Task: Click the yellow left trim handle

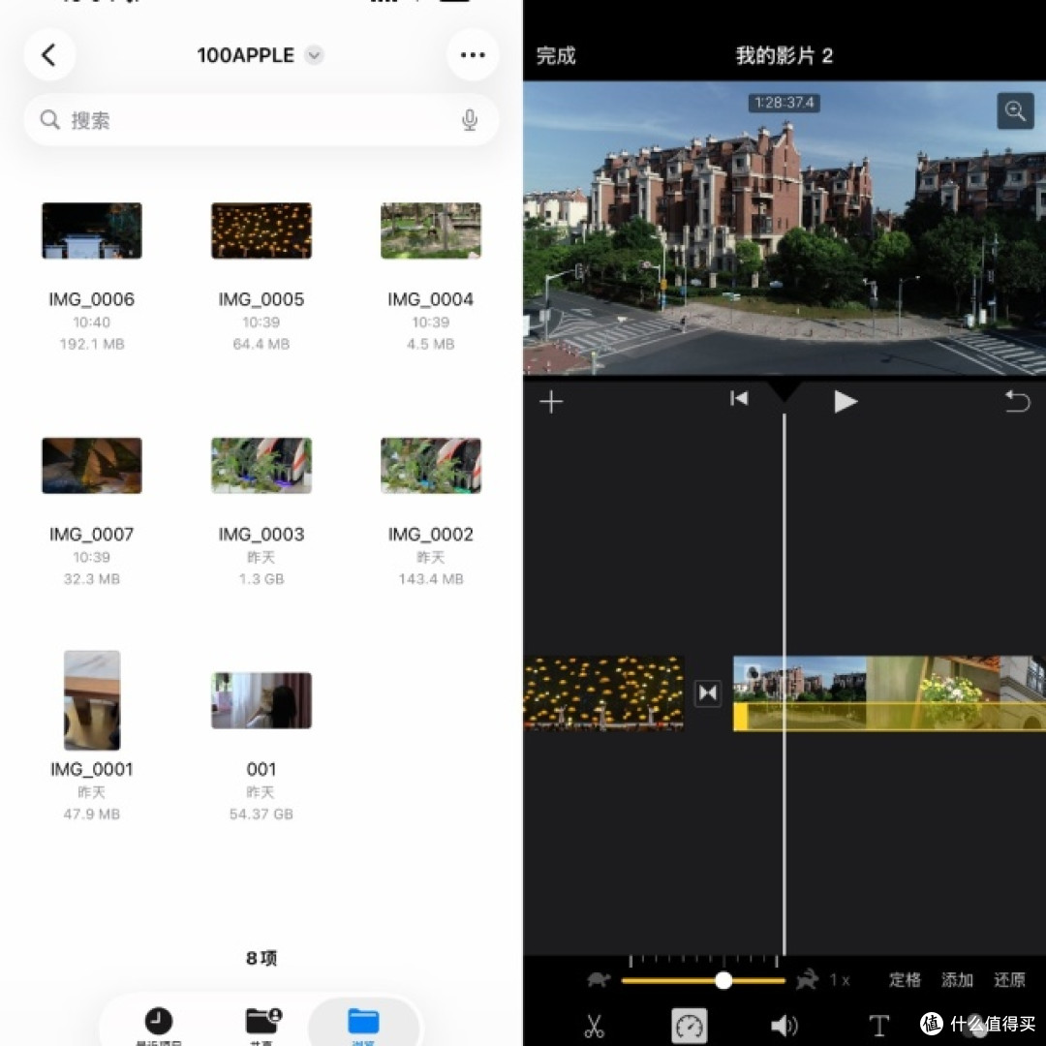Action: [741, 717]
